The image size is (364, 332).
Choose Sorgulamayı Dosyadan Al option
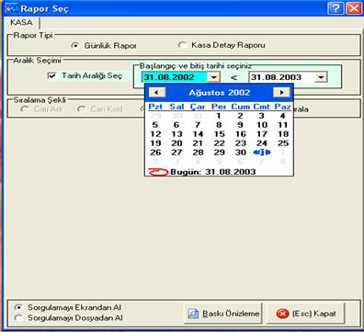click(x=18, y=318)
